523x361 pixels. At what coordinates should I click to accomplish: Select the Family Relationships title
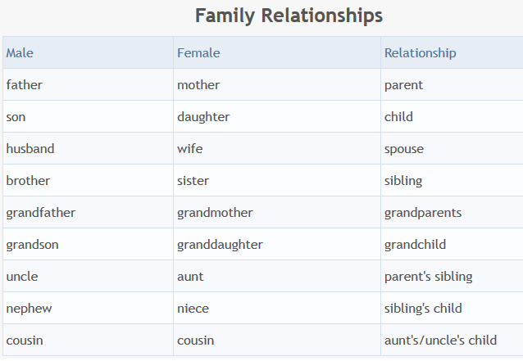point(289,16)
